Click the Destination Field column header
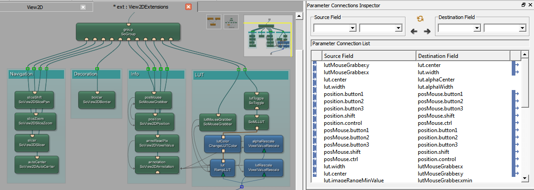The image size is (534, 190). [x=463, y=56]
